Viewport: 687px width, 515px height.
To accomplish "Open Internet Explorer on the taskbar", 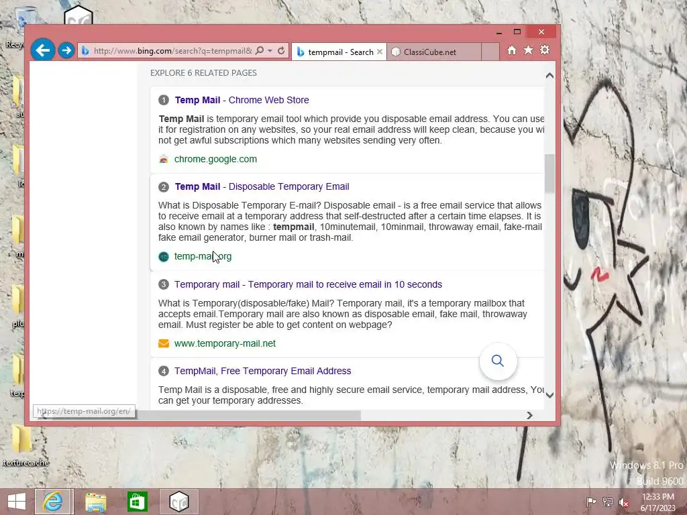I will pyautogui.click(x=52, y=502).
